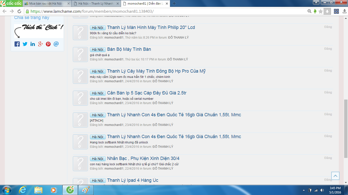Image resolution: width=348 pixels, height=195 pixels.
Task: Click the avatar thumbnail beside 'Bán Bộ Máy Tính Bàn'
Action: (80, 54)
